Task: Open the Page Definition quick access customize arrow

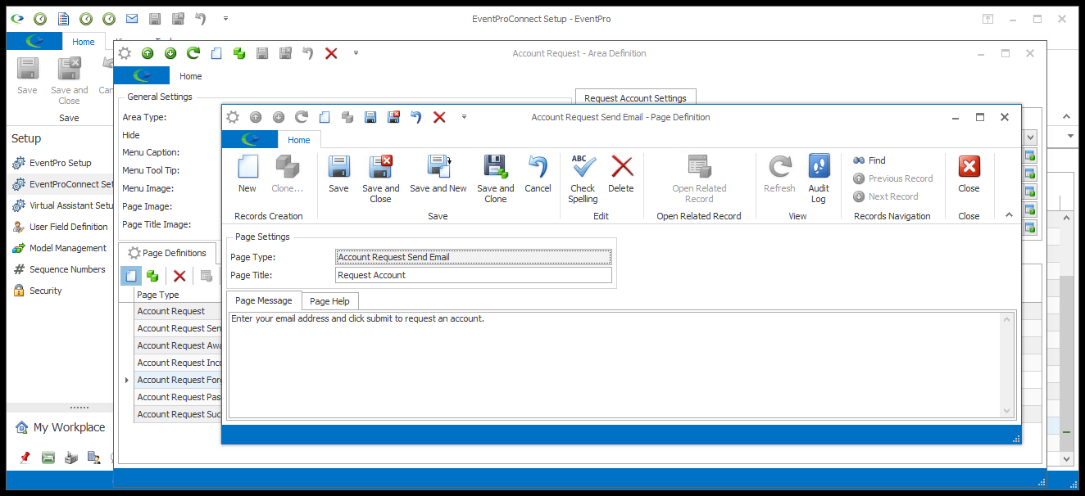Action: coord(464,117)
